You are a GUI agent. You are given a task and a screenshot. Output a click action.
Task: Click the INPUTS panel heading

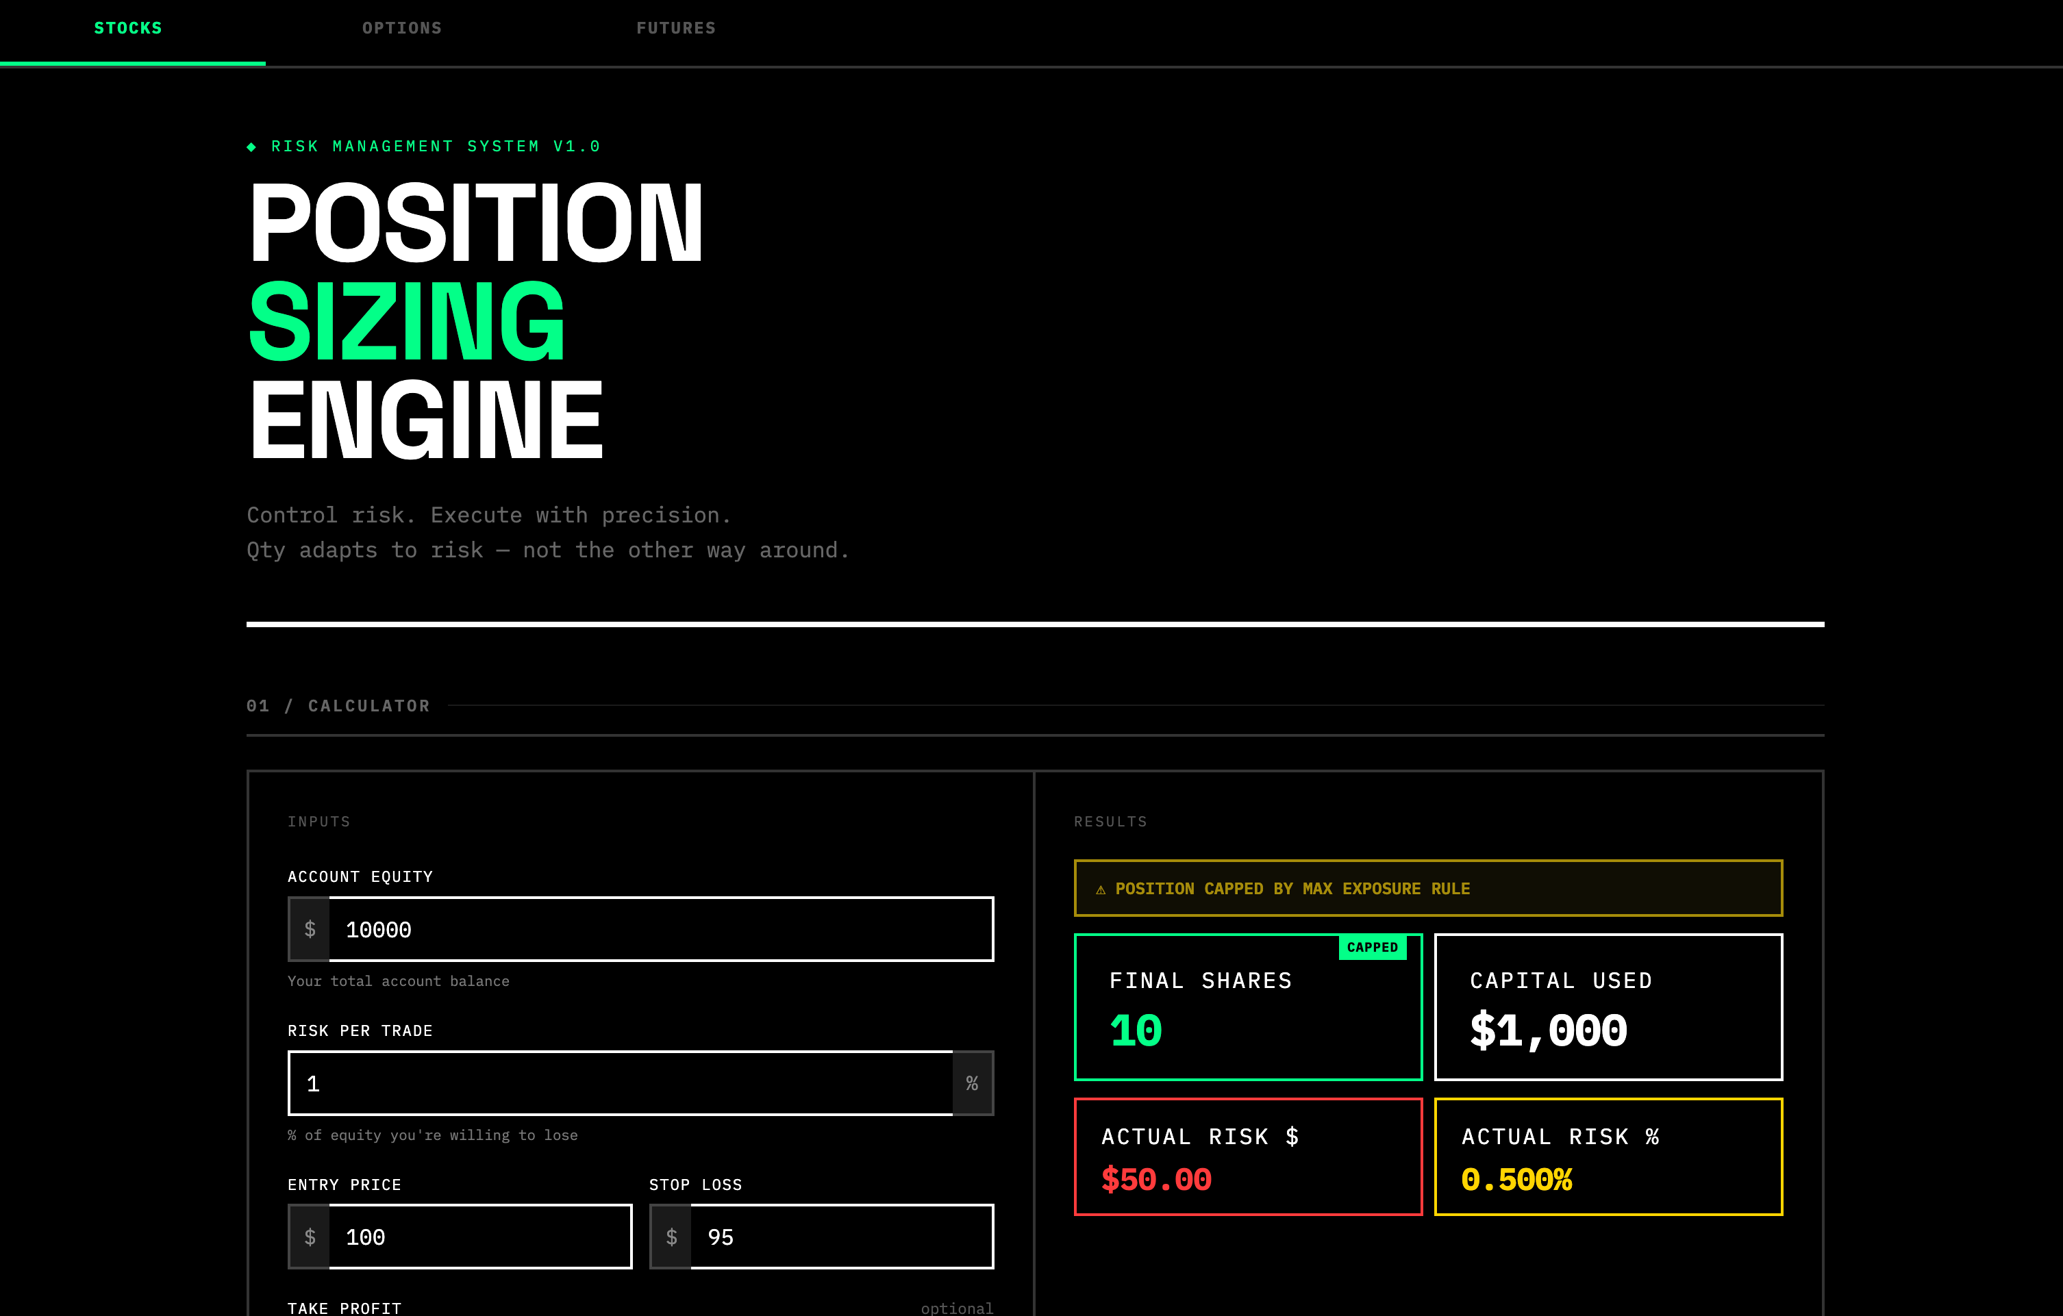click(318, 821)
